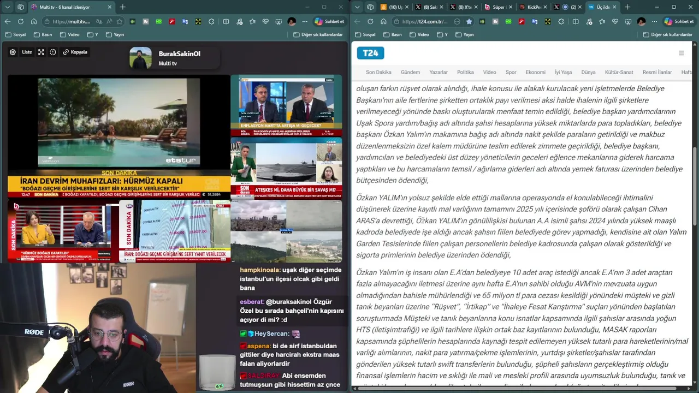Click Sohbet et Copilot button in Multi tv window
The width and height of the screenshot is (699, 393).
pos(329,22)
